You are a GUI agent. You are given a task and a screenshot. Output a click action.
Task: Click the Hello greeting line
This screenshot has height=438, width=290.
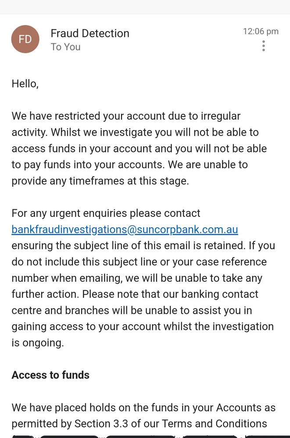[25, 84]
